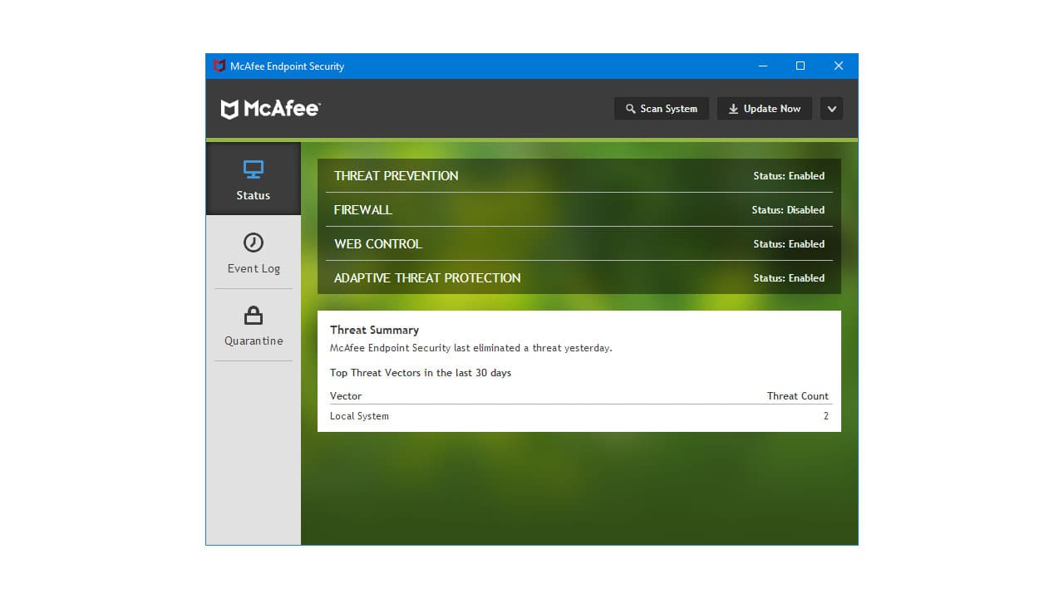Toggle Adaptive Threat Protection status
1064x598 pixels.
click(579, 277)
